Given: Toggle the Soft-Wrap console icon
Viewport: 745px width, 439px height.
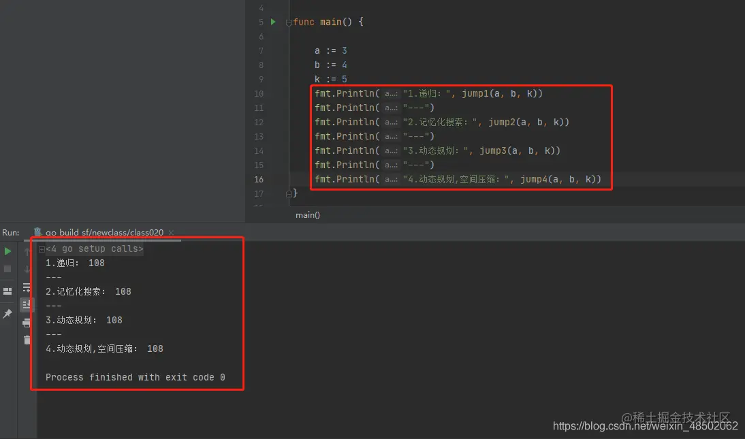Looking at the screenshot, I should (x=27, y=287).
